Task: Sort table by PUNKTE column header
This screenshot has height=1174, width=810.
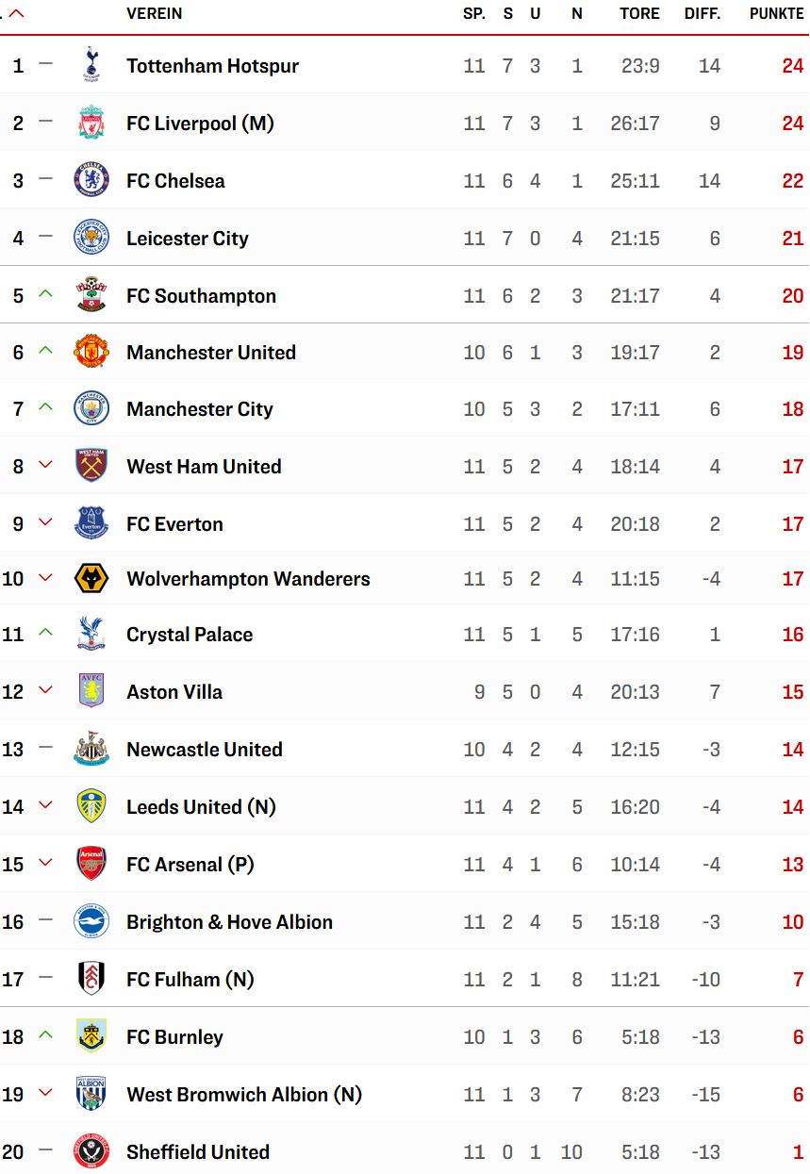Action: tap(777, 13)
